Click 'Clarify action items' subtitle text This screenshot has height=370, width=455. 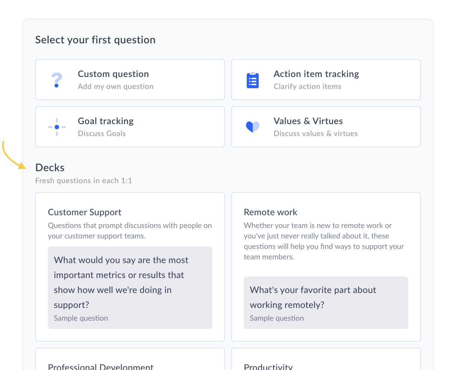pos(307,86)
